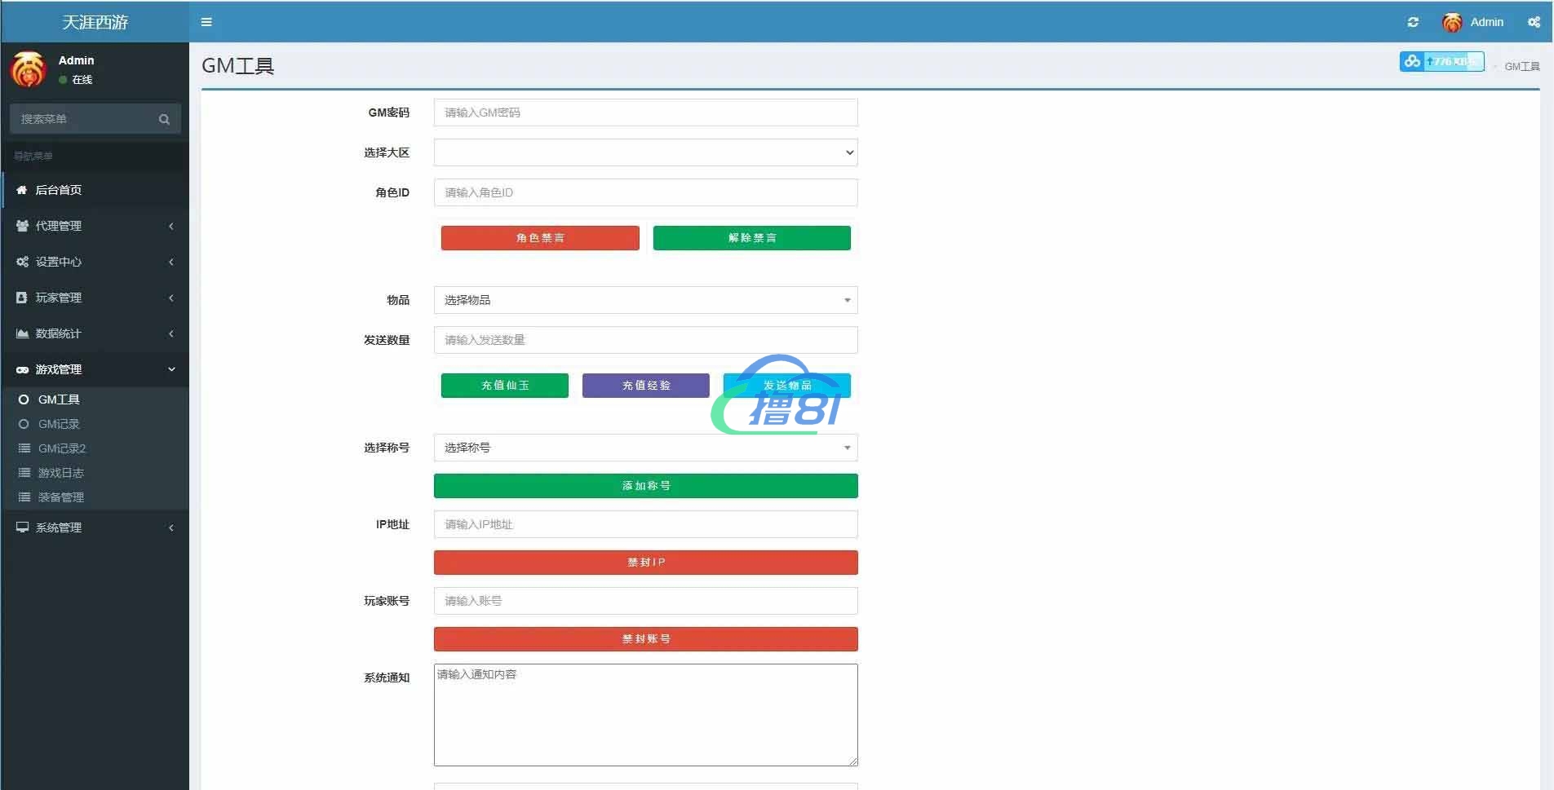Click the green 充值仙玉 button
1554x790 pixels.
point(505,386)
